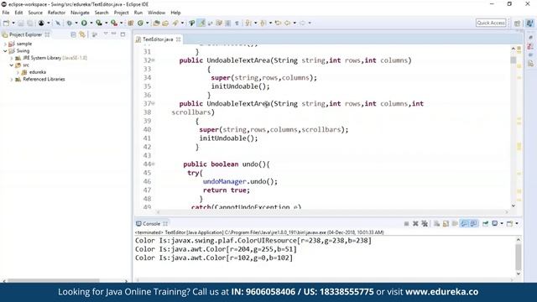Open Project Explorer View Menu triangle

click(x=106, y=34)
